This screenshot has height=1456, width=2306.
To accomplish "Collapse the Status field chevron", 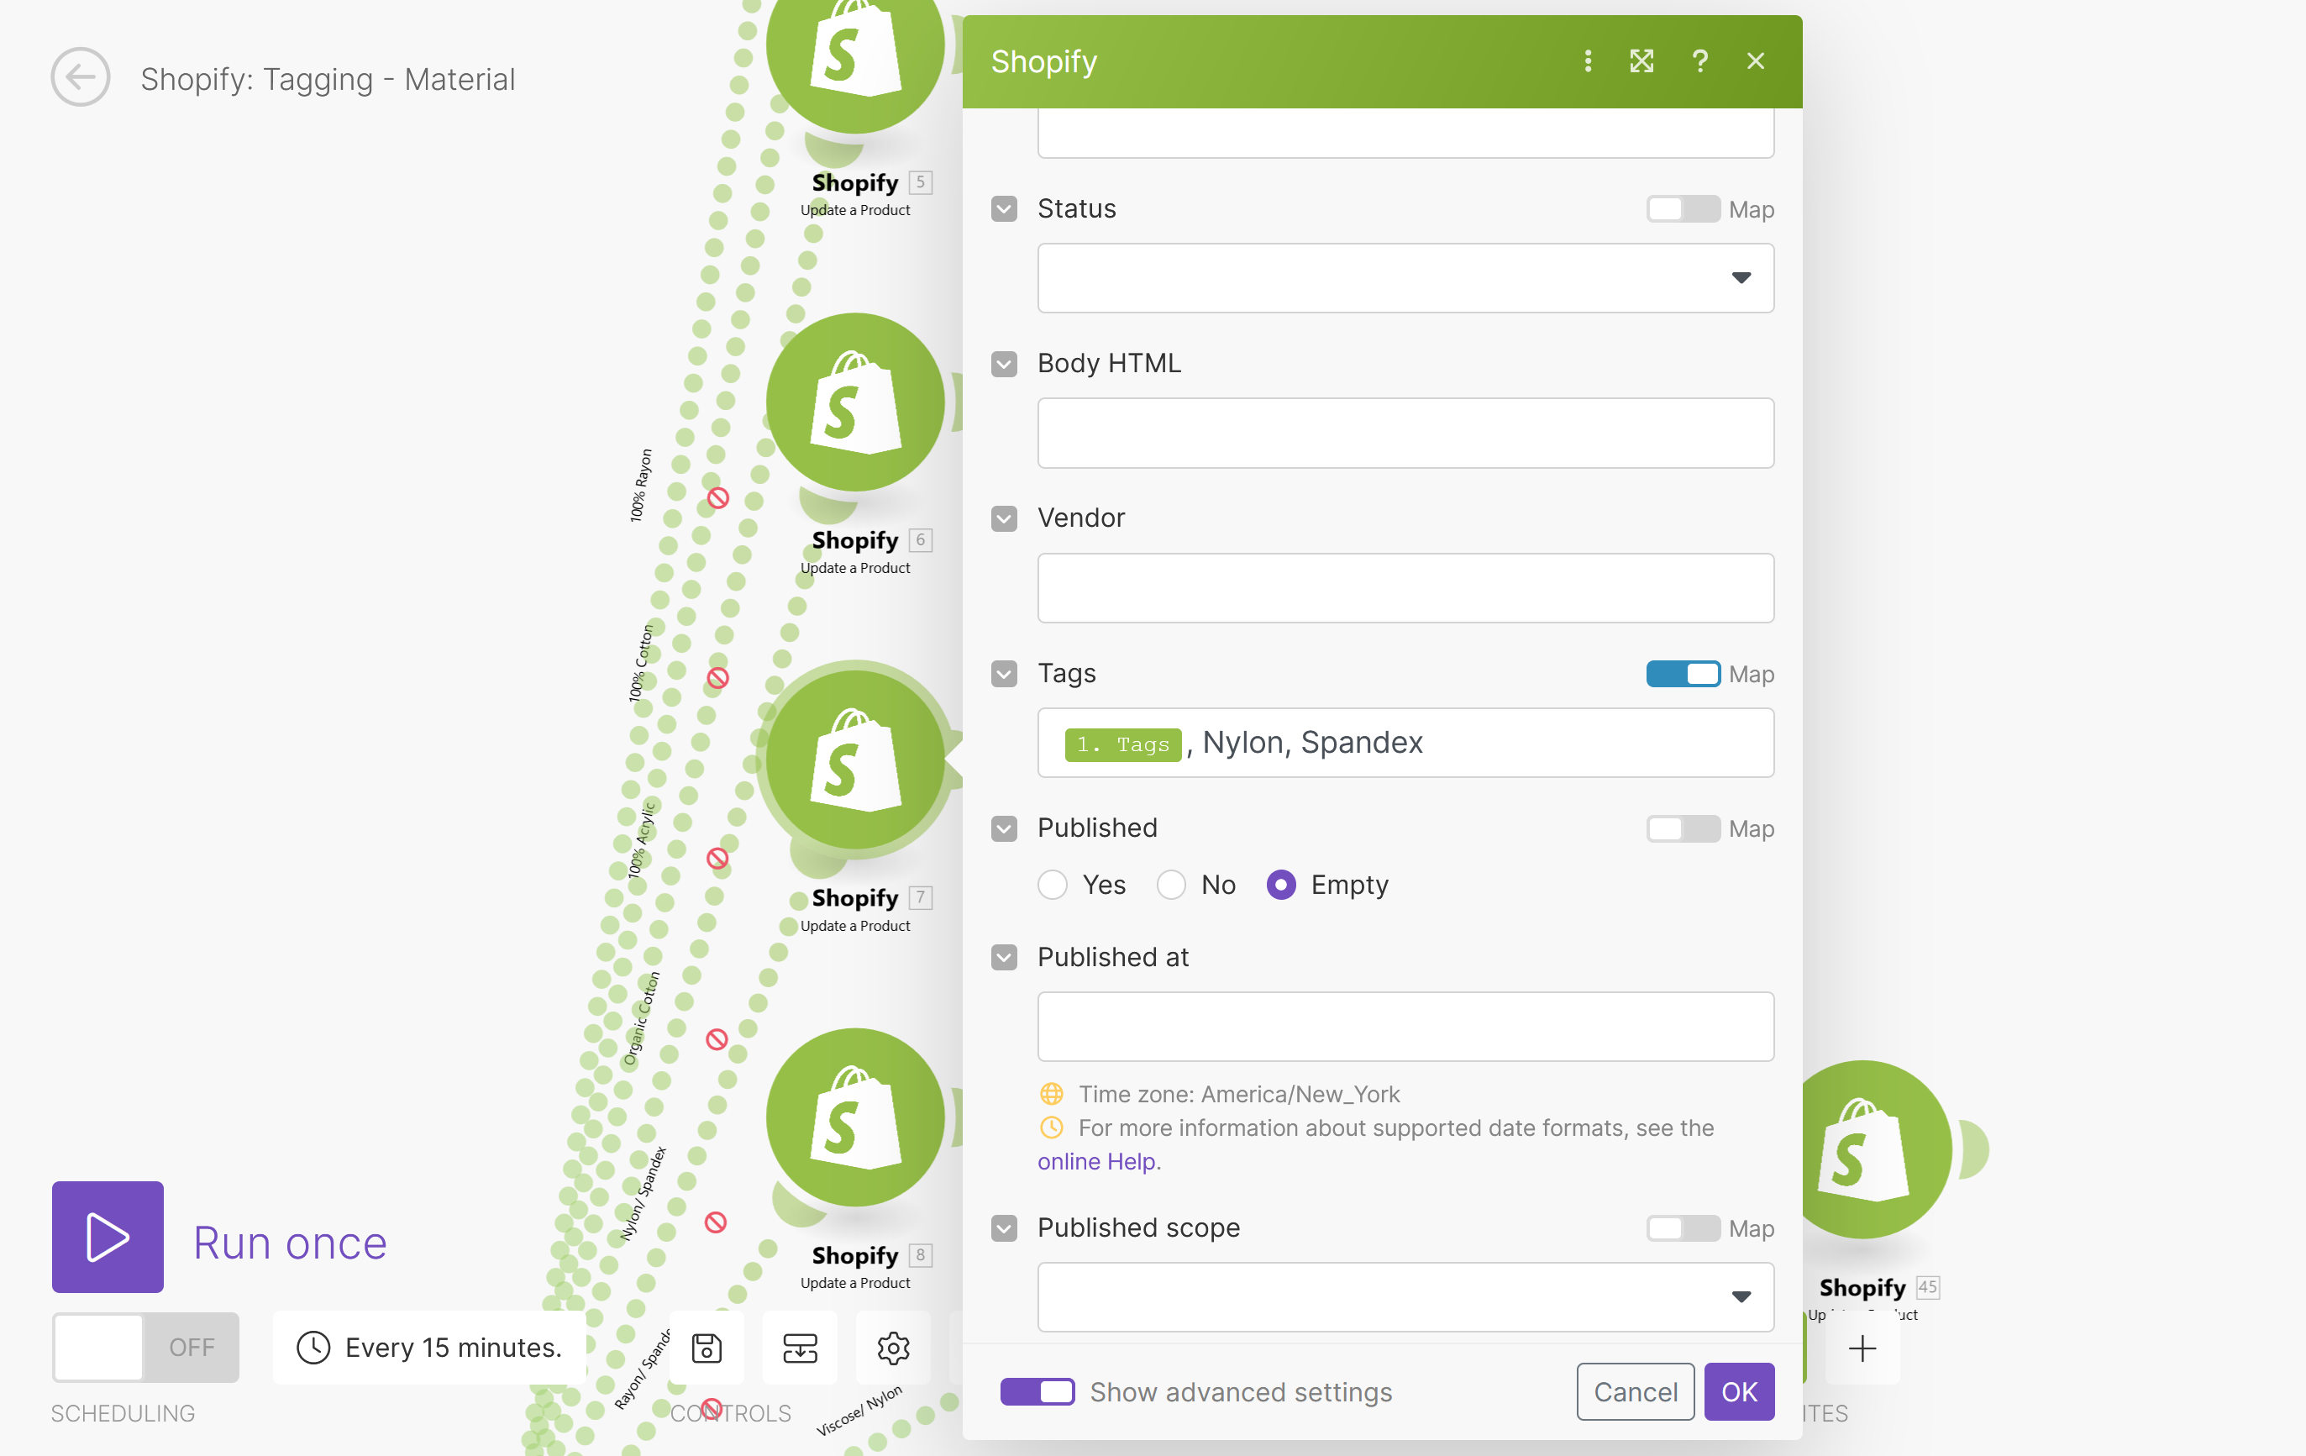I will (1004, 209).
